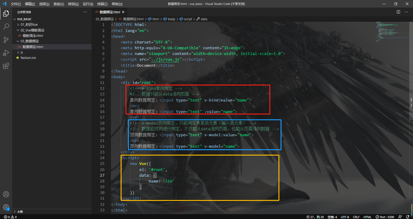Open the Explorer panel ellipsis menu
This screenshot has height=219, width=413.
click(85, 12)
